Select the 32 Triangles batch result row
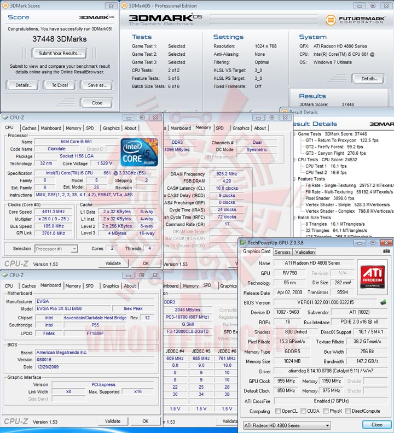This screenshot has height=433, width=394. point(336,230)
